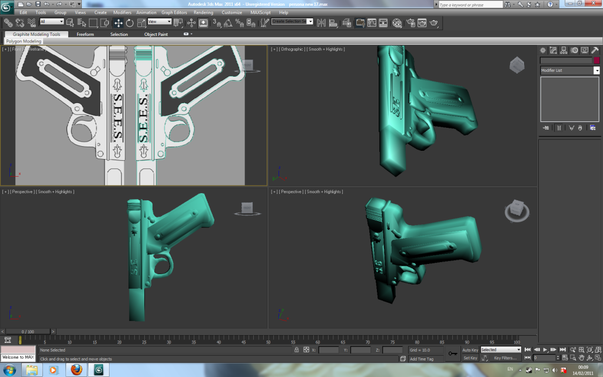Activate the Select and Scale tool

(141, 23)
